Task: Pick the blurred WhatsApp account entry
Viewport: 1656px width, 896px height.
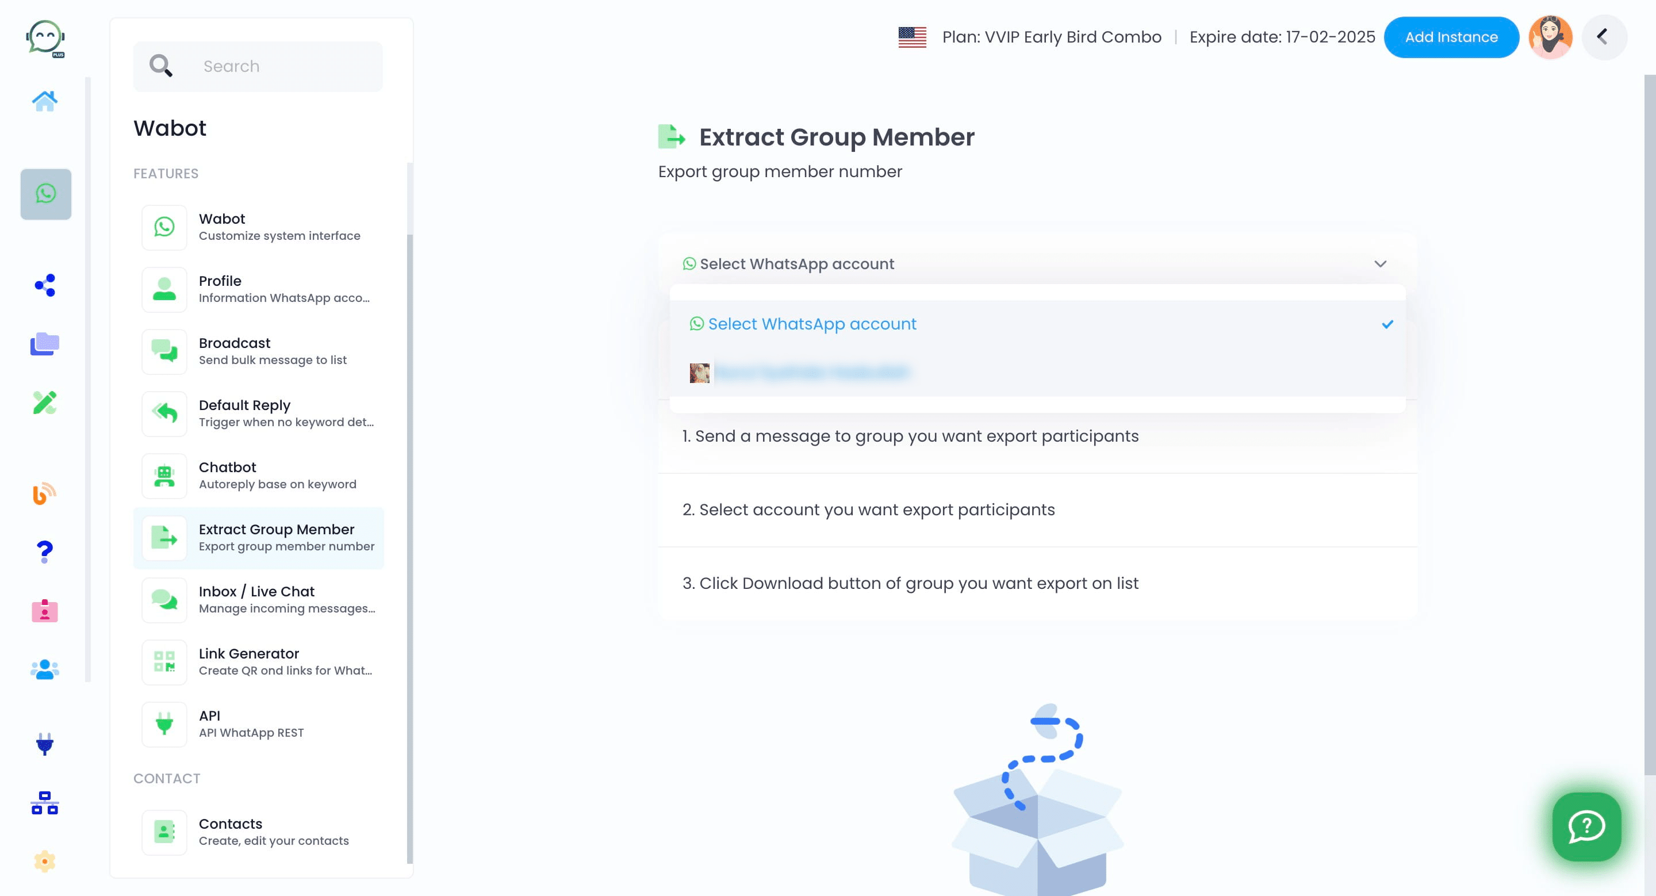Action: coord(1037,372)
